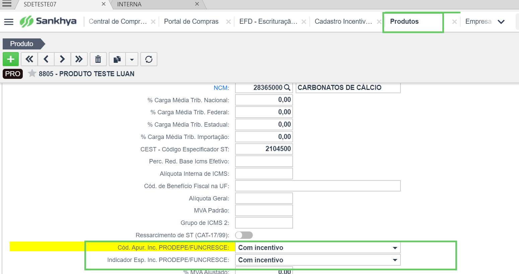Click the CARBONATOS DE CÁLCIO description field

pos(348,88)
